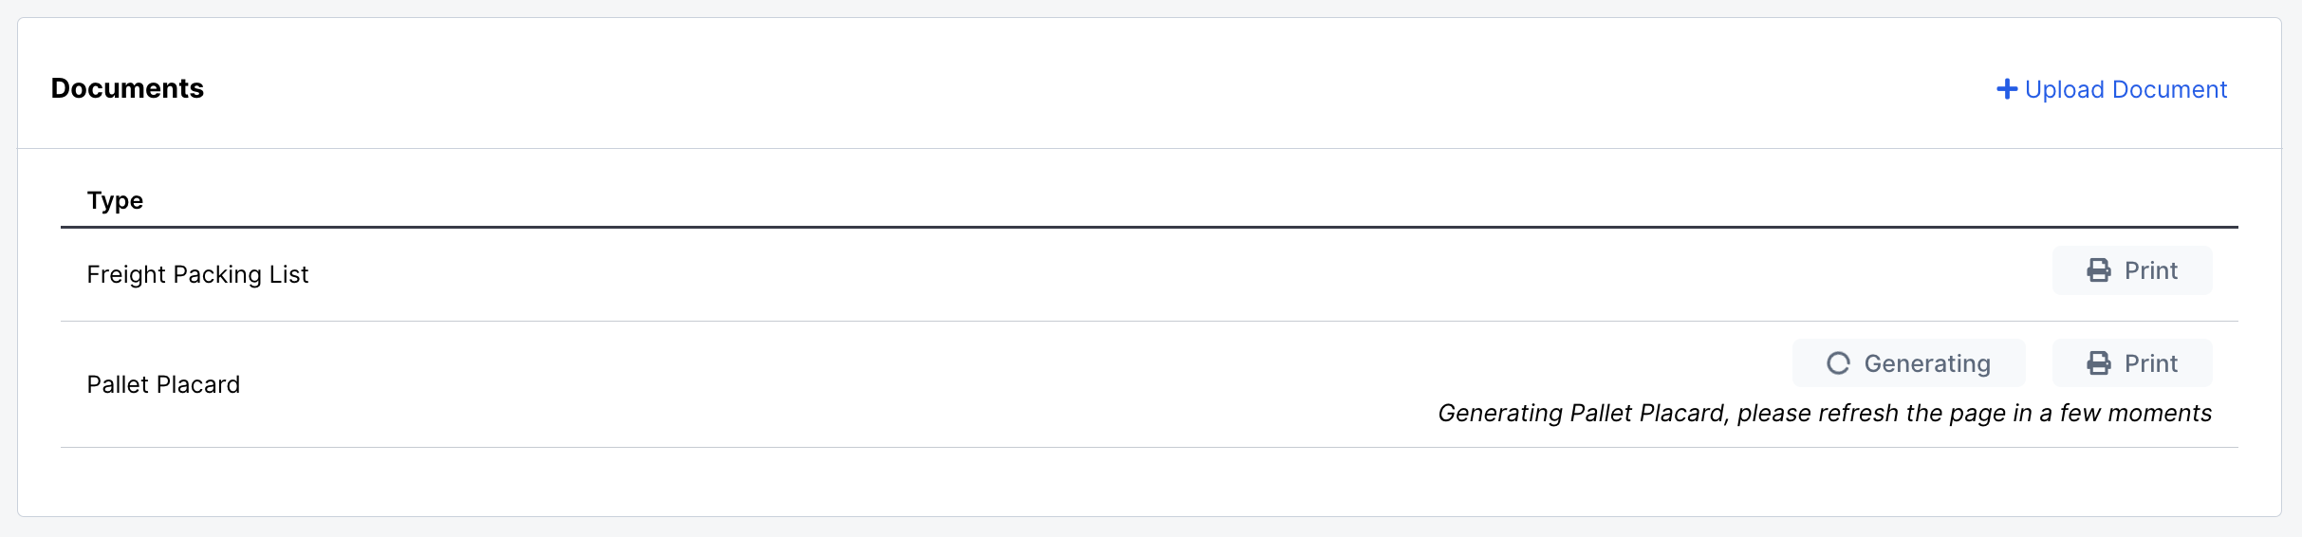
Task: Click the Type column header
Action: click(115, 200)
